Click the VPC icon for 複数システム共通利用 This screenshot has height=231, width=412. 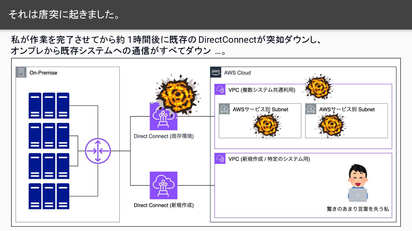pyautogui.click(x=220, y=89)
